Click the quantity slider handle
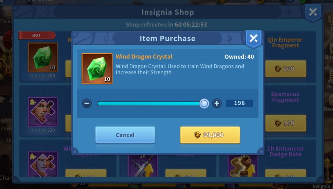The width and height of the screenshot is (333, 189). (204, 104)
